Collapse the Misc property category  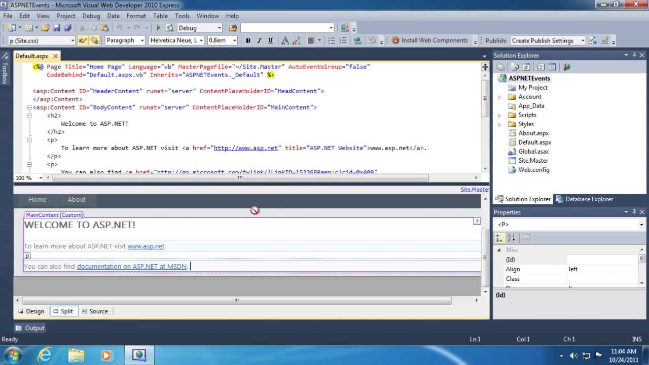pyautogui.click(x=499, y=250)
